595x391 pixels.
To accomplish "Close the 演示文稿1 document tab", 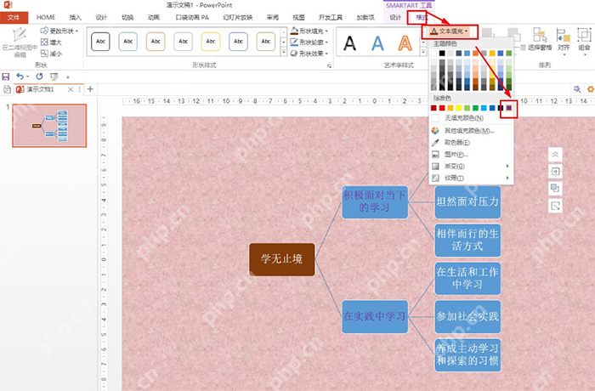I will [71, 89].
